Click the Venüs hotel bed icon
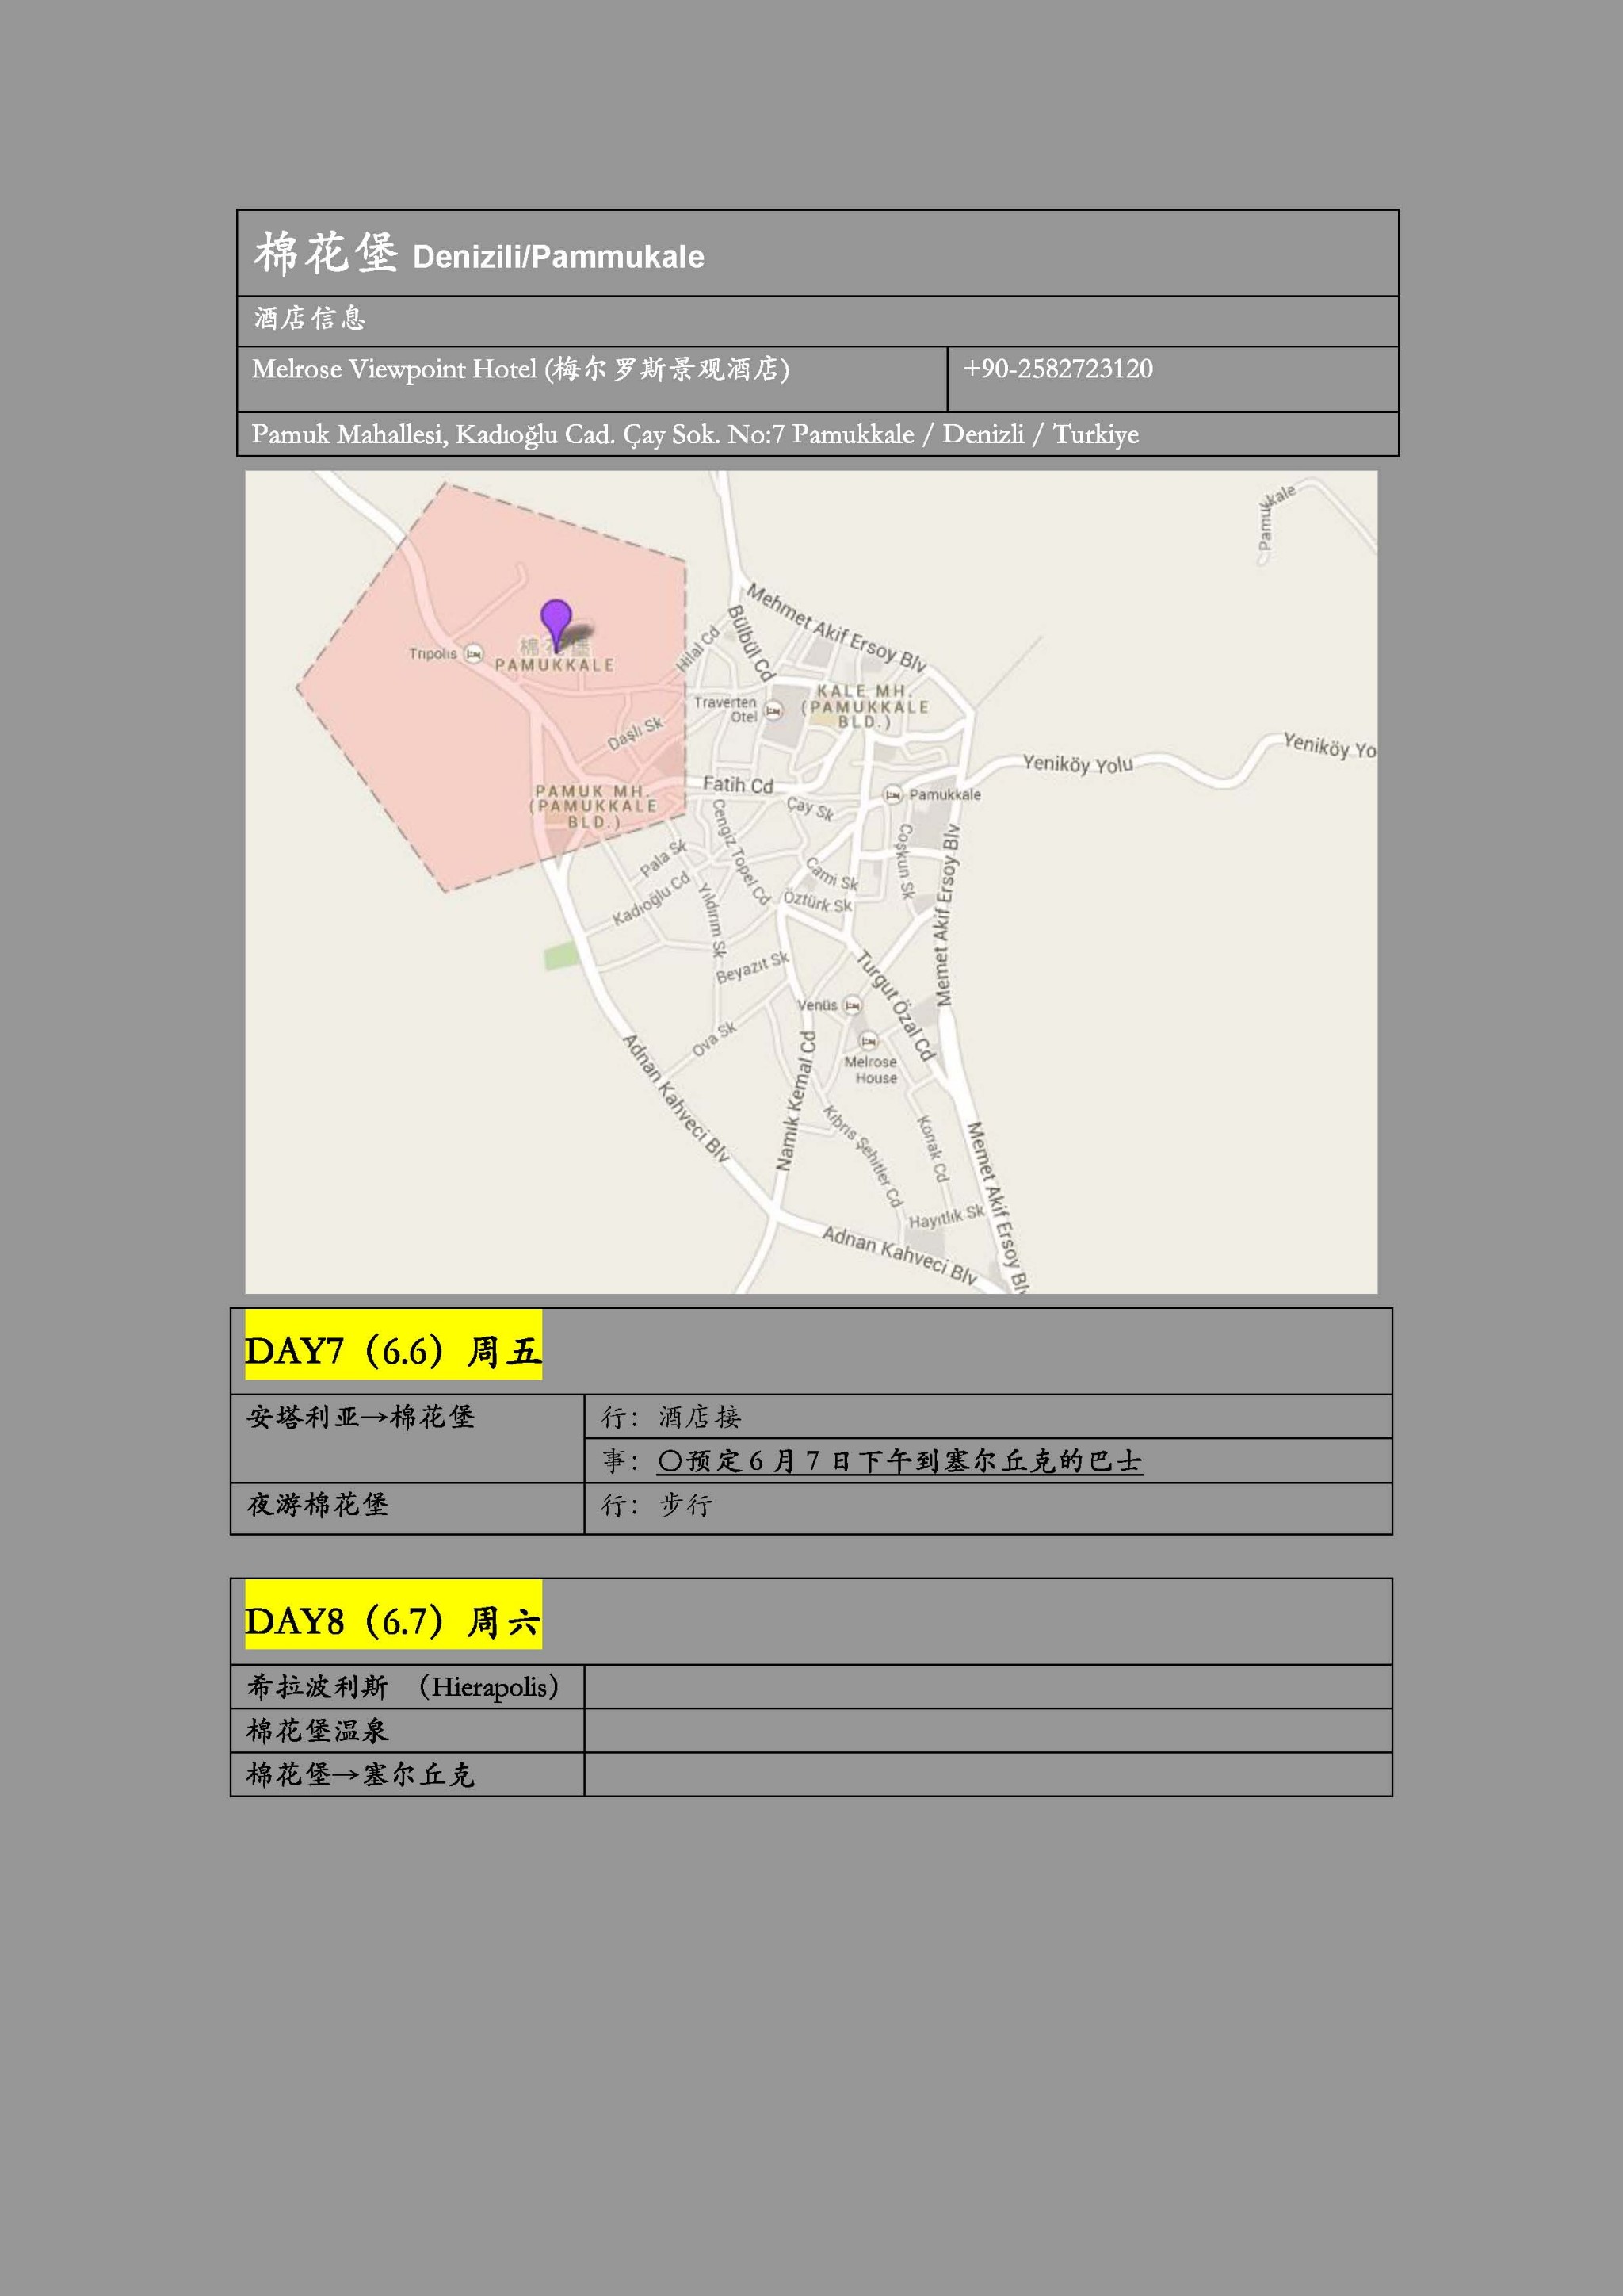Viewport: 1623px width, 2296px height. [x=851, y=1005]
